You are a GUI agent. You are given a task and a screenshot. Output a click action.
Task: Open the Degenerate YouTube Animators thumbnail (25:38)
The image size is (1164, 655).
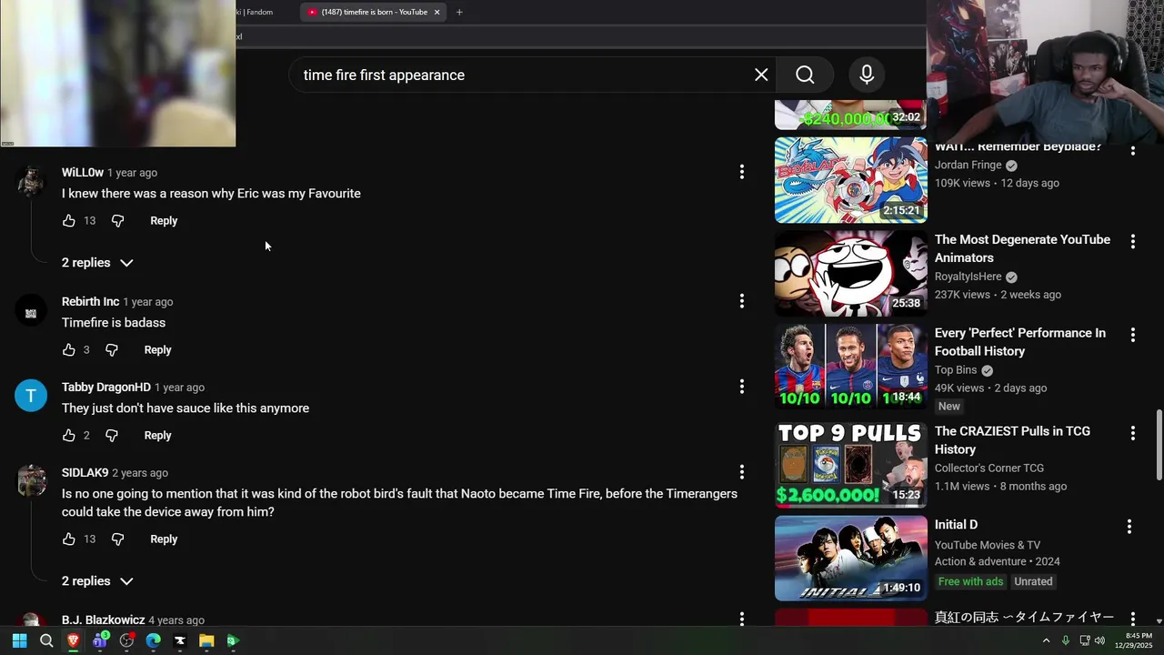click(x=851, y=273)
